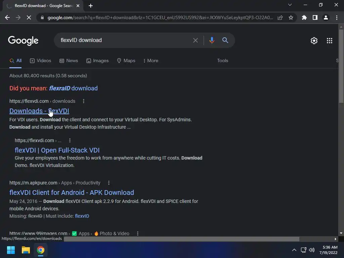Open clock showing 5:36 AM
Image resolution: width=344 pixels, height=258 pixels.
pyautogui.click(x=329, y=250)
